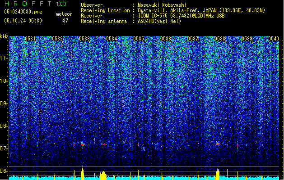Click the yellow power peak below 0538
284x180 pixels.
click(x=218, y=174)
